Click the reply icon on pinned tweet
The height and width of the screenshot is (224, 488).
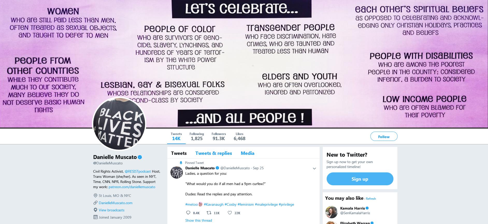188,213
